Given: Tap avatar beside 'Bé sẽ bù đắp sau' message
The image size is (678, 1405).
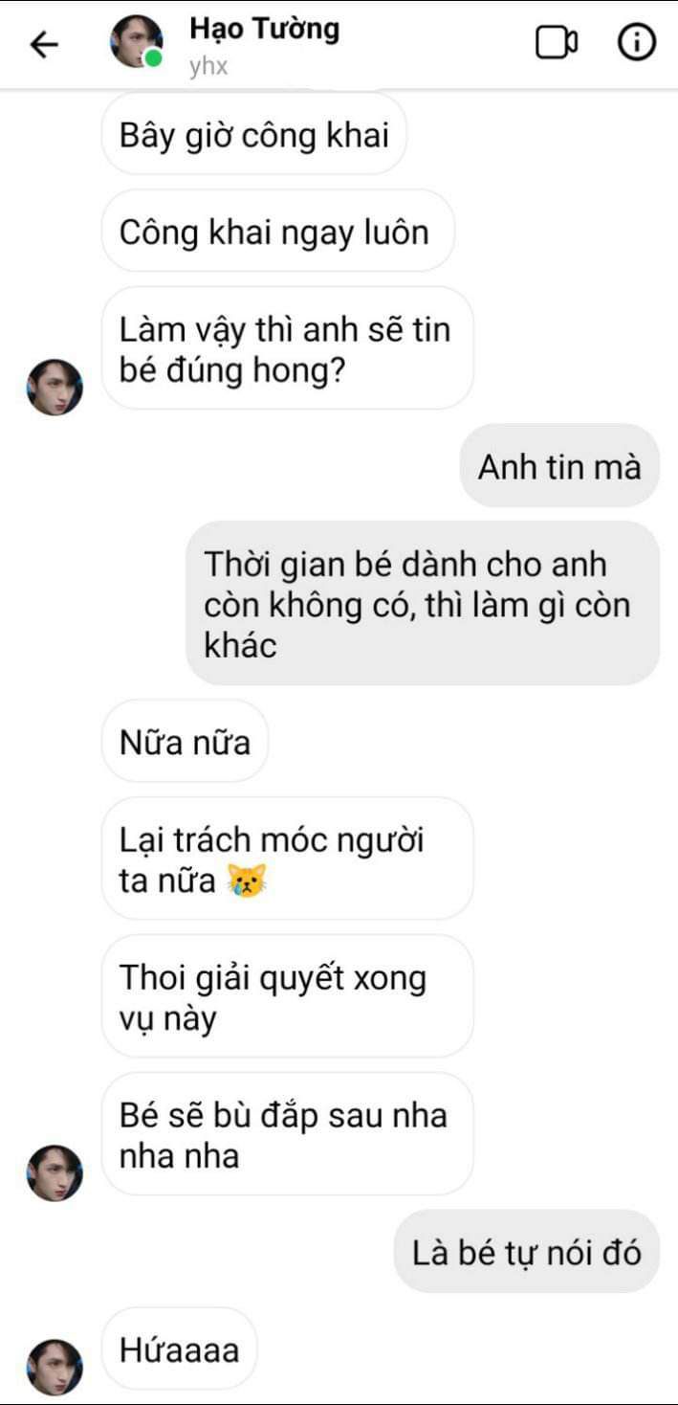Looking at the screenshot, I should pyautogui.click(x=55, y=1172).
